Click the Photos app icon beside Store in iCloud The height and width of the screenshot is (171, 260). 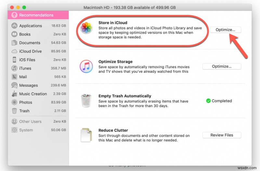click(x=86, y=28)
